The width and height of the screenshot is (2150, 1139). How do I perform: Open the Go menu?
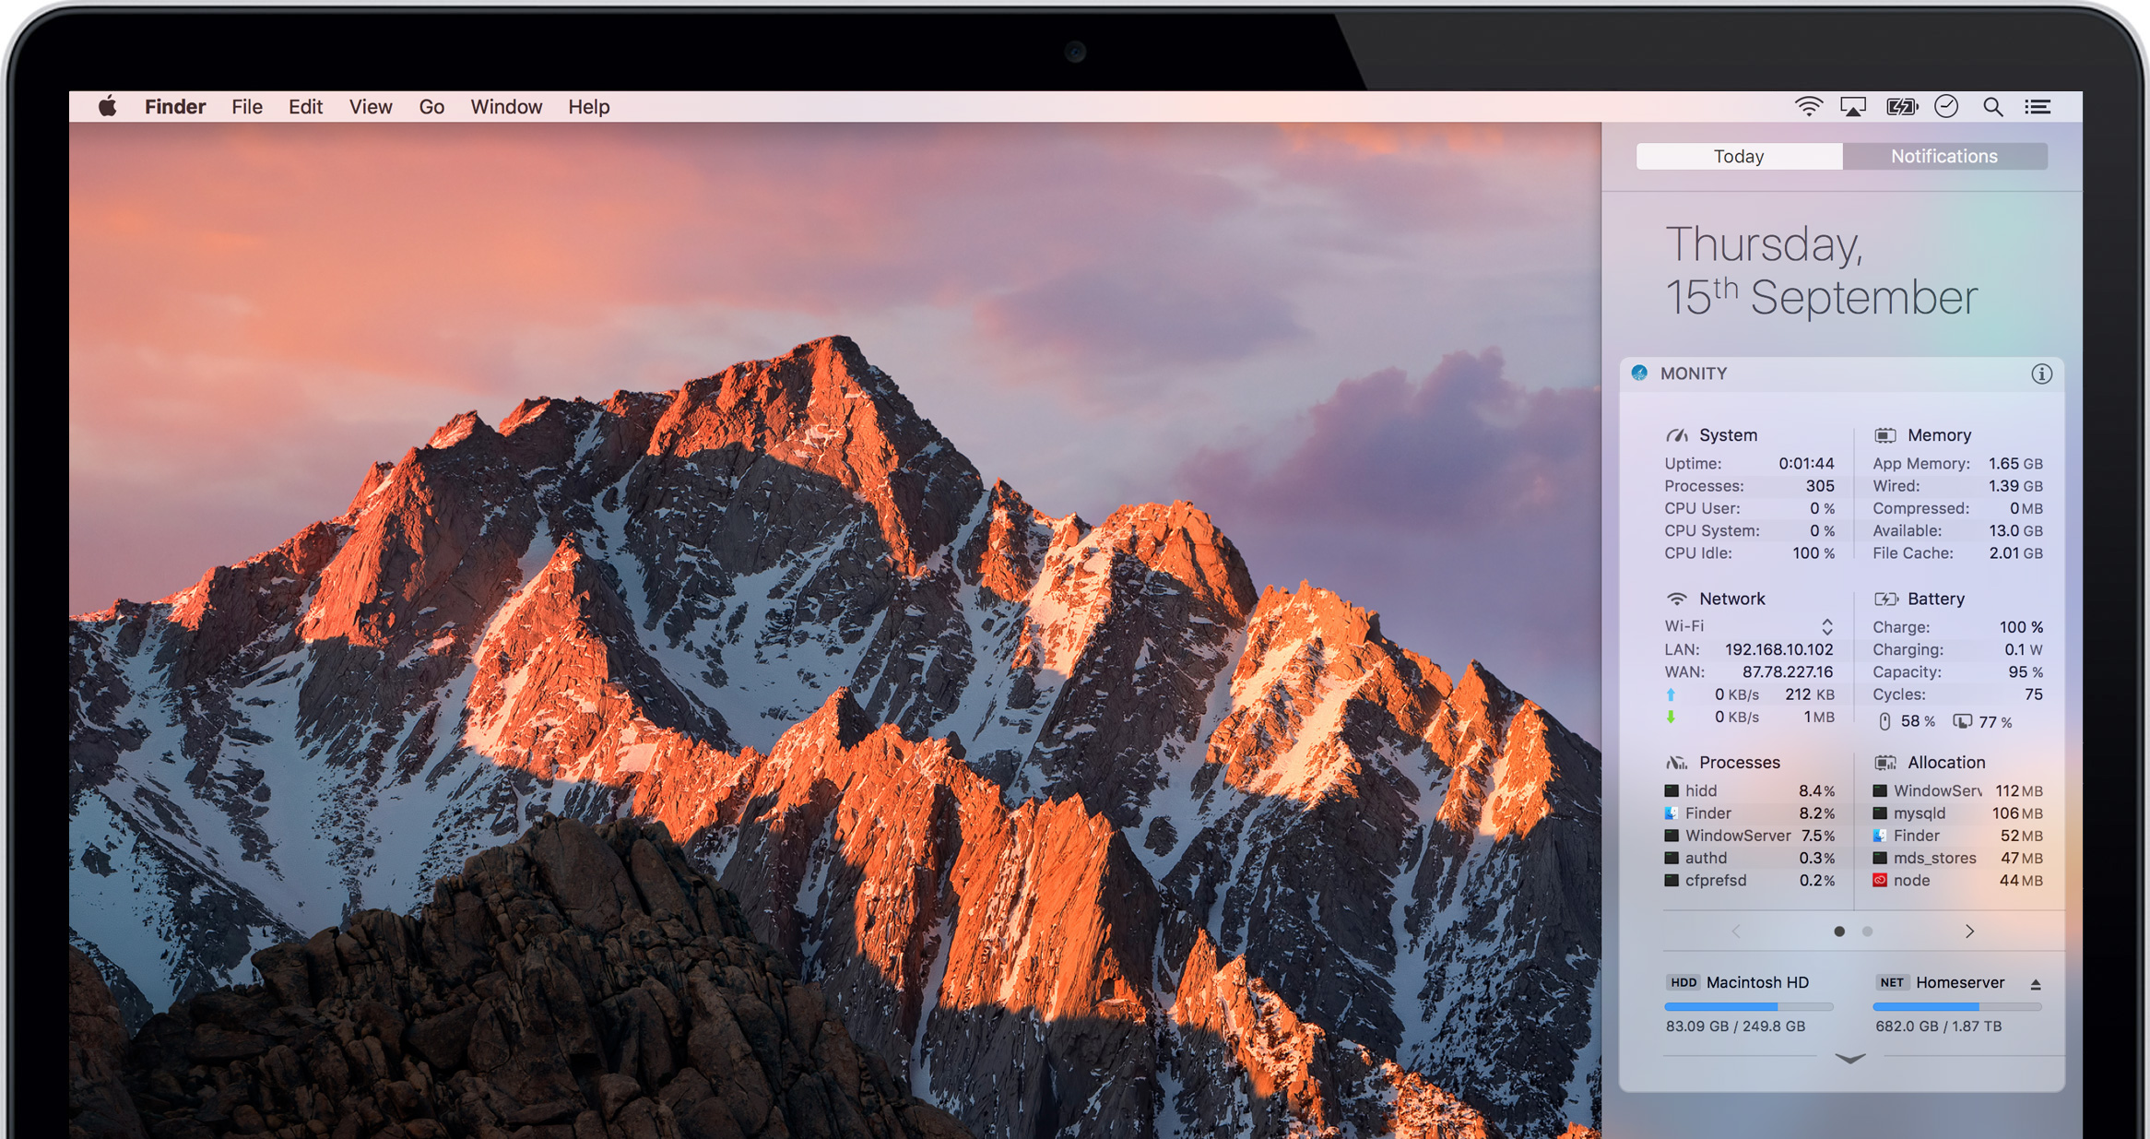tap(431, 107)
